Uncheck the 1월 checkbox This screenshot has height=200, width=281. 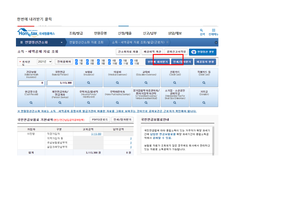click(x=76, y=60)
